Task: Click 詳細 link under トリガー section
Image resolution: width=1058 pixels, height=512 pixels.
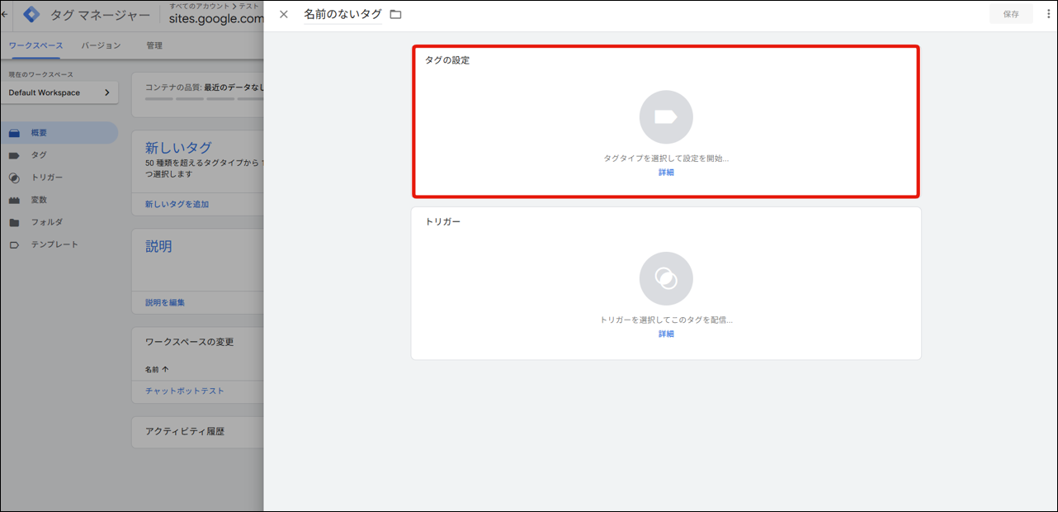Action: pos(666,334)
